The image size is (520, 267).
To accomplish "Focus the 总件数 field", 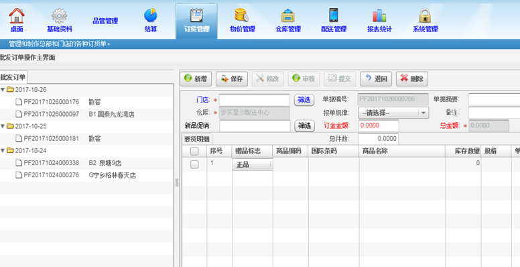I will (378, 139).
